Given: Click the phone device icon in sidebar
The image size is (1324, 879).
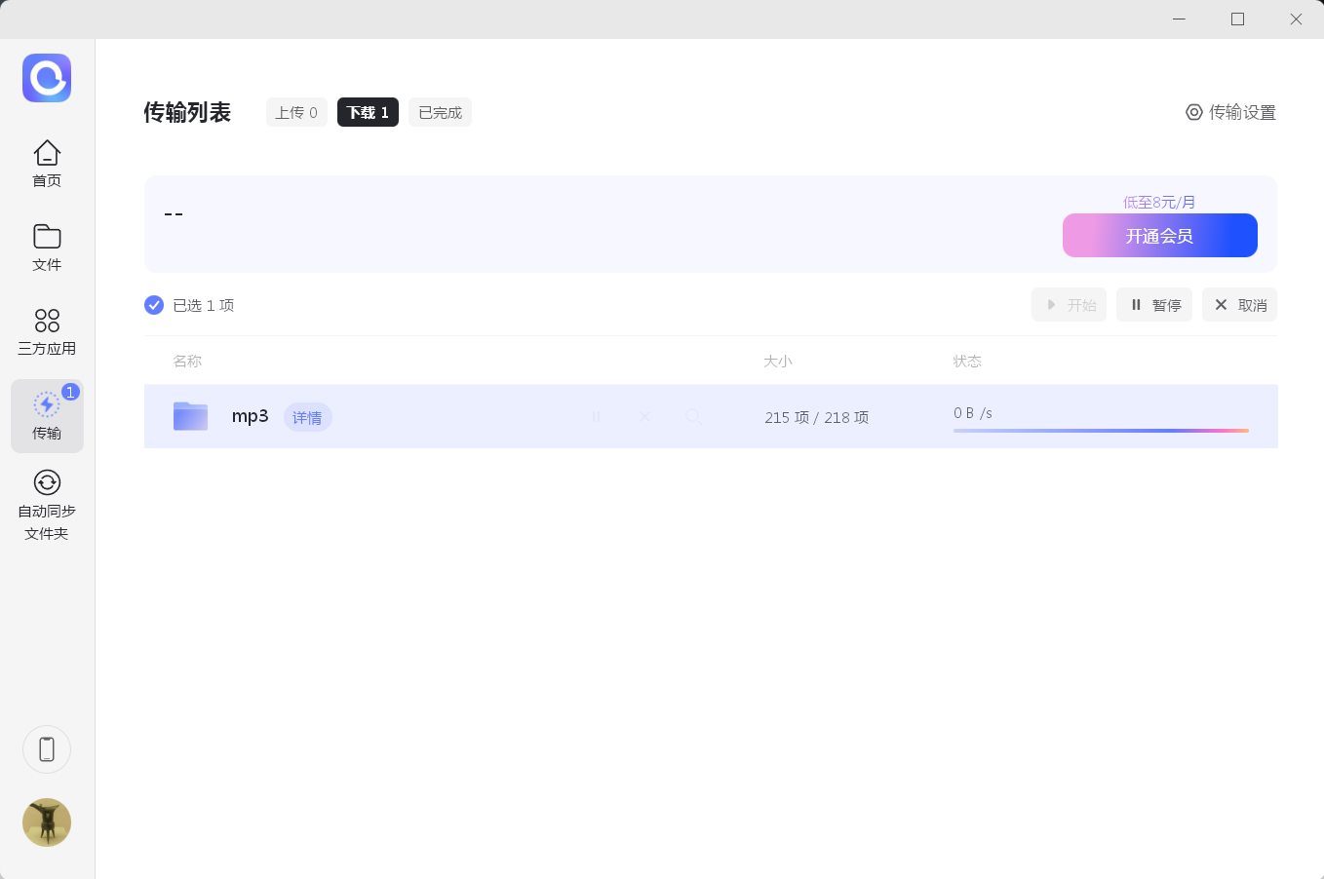Looking at the screenshot, I should coord(47,749).
